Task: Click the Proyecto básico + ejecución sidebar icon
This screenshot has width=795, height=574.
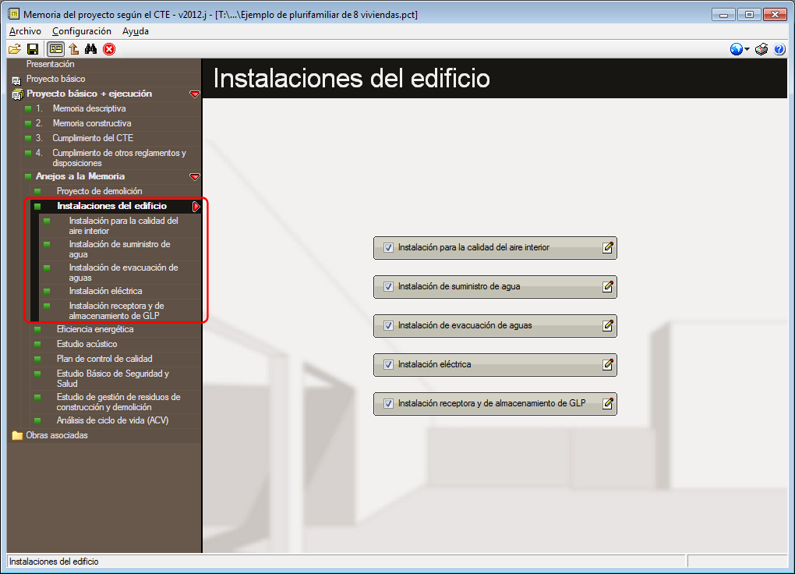Action: click(x=18, y=94)
